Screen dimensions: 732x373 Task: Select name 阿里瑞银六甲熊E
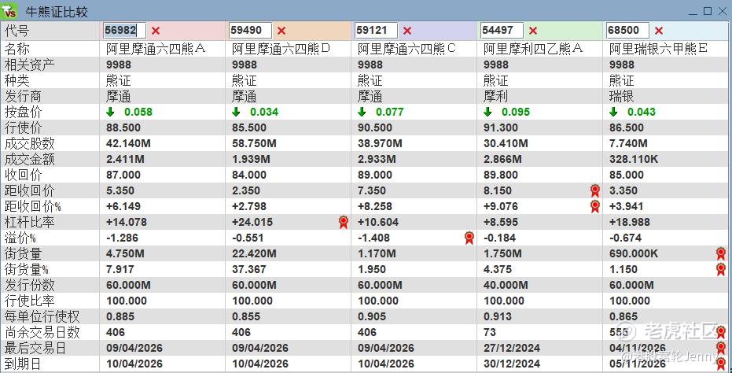click(x=658, y=49)
